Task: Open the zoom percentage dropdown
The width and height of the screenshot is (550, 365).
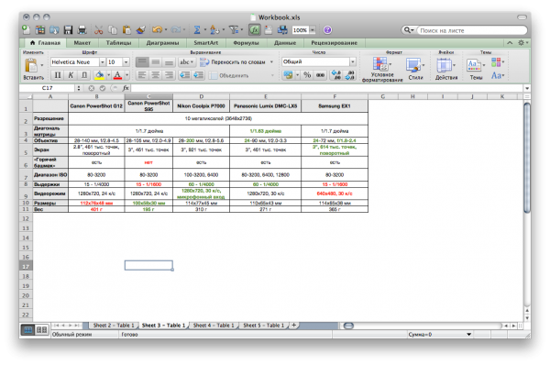Action: [313, 30]
